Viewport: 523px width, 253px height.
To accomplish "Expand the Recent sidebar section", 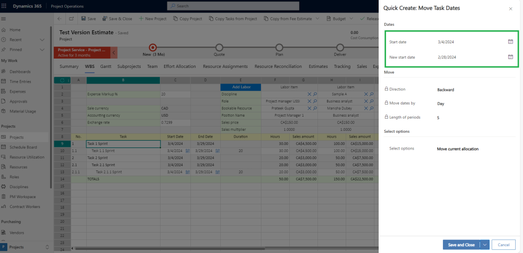I will tap(42, 40).
